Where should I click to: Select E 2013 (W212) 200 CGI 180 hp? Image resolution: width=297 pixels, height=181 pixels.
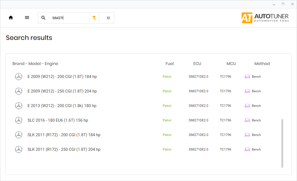(x=62, y=106)
